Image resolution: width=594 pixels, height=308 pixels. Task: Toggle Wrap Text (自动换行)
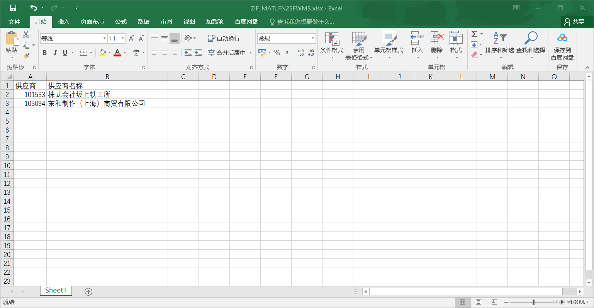click(x=224, y=38)
